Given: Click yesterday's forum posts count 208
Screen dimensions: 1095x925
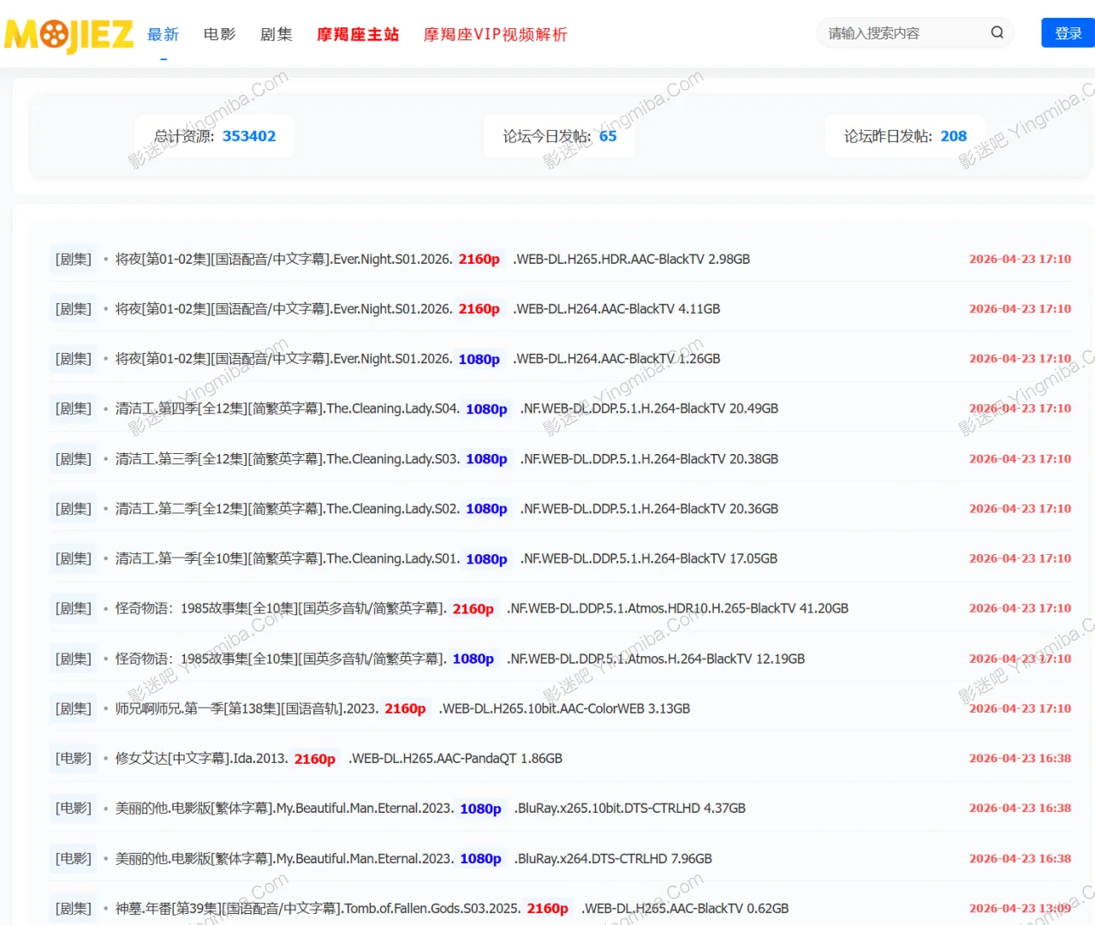Looking at the screenshot, I should [x=953, y=135].
